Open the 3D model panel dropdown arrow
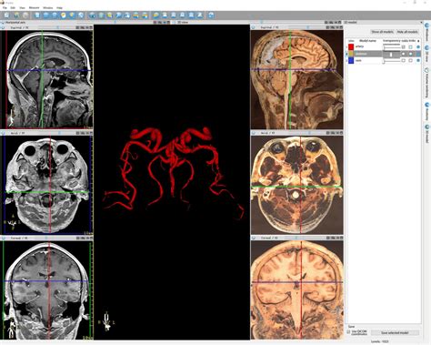The height and width of the screenshot is (345, 431). coord(421,23)
